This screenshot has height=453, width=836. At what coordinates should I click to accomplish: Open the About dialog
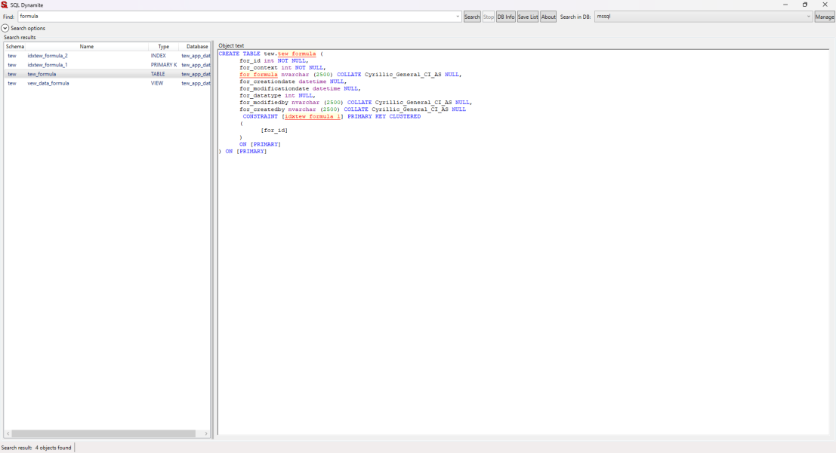[x=548, y=17]
